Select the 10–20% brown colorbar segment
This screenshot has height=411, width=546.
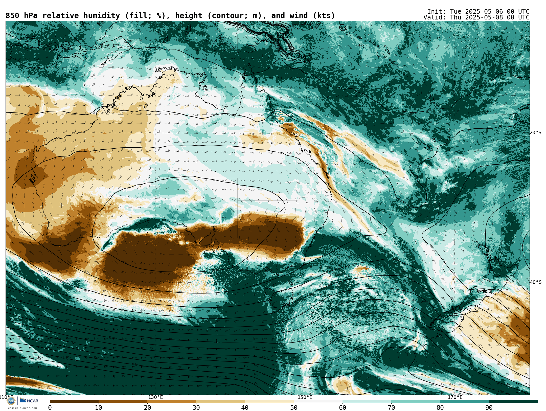click(x=123, y=401)
